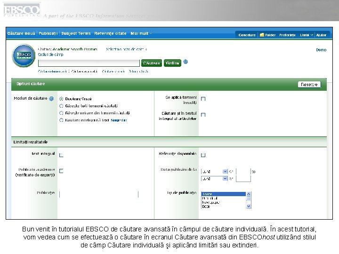
Task: Click the Academic Search Premier database name
Action: 75,49
